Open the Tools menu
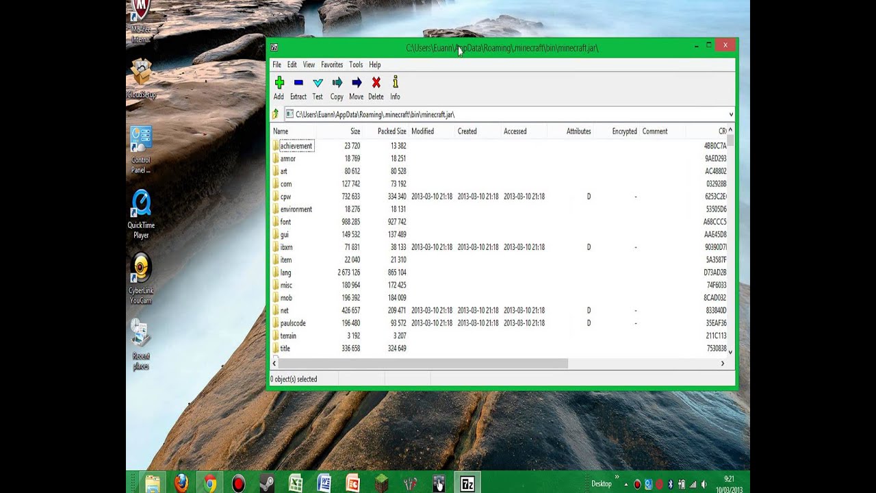Screen dimensions: 876x493 (356, 64)
